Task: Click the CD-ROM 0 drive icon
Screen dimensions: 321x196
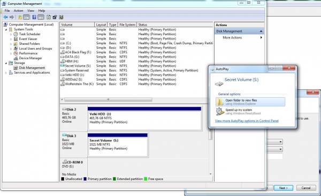Action: point(64,162)
